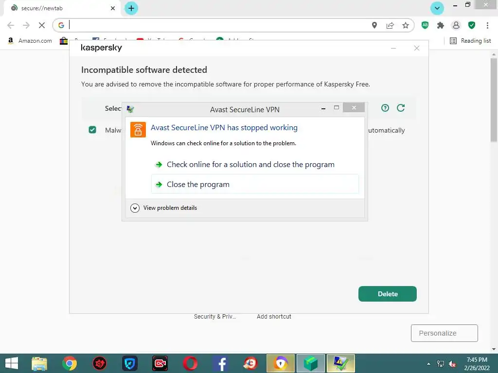
Task: Open the screen recorder app in taskbar
Action: [x=160, y=363]
